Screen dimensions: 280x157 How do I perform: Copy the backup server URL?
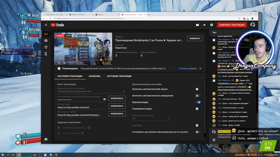(x=117, y=114)
